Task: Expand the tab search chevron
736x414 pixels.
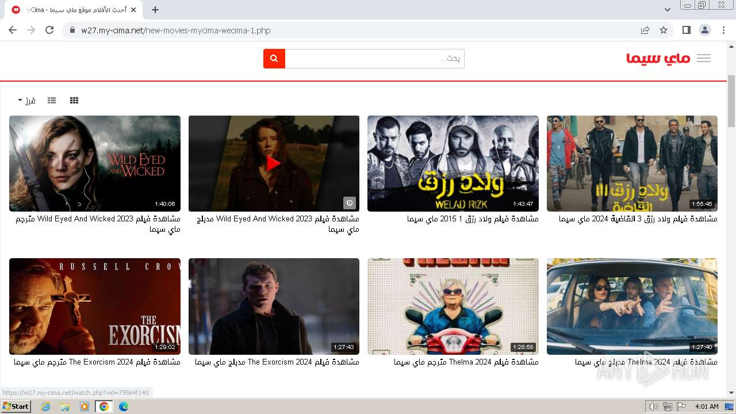Action: (668, 10)
